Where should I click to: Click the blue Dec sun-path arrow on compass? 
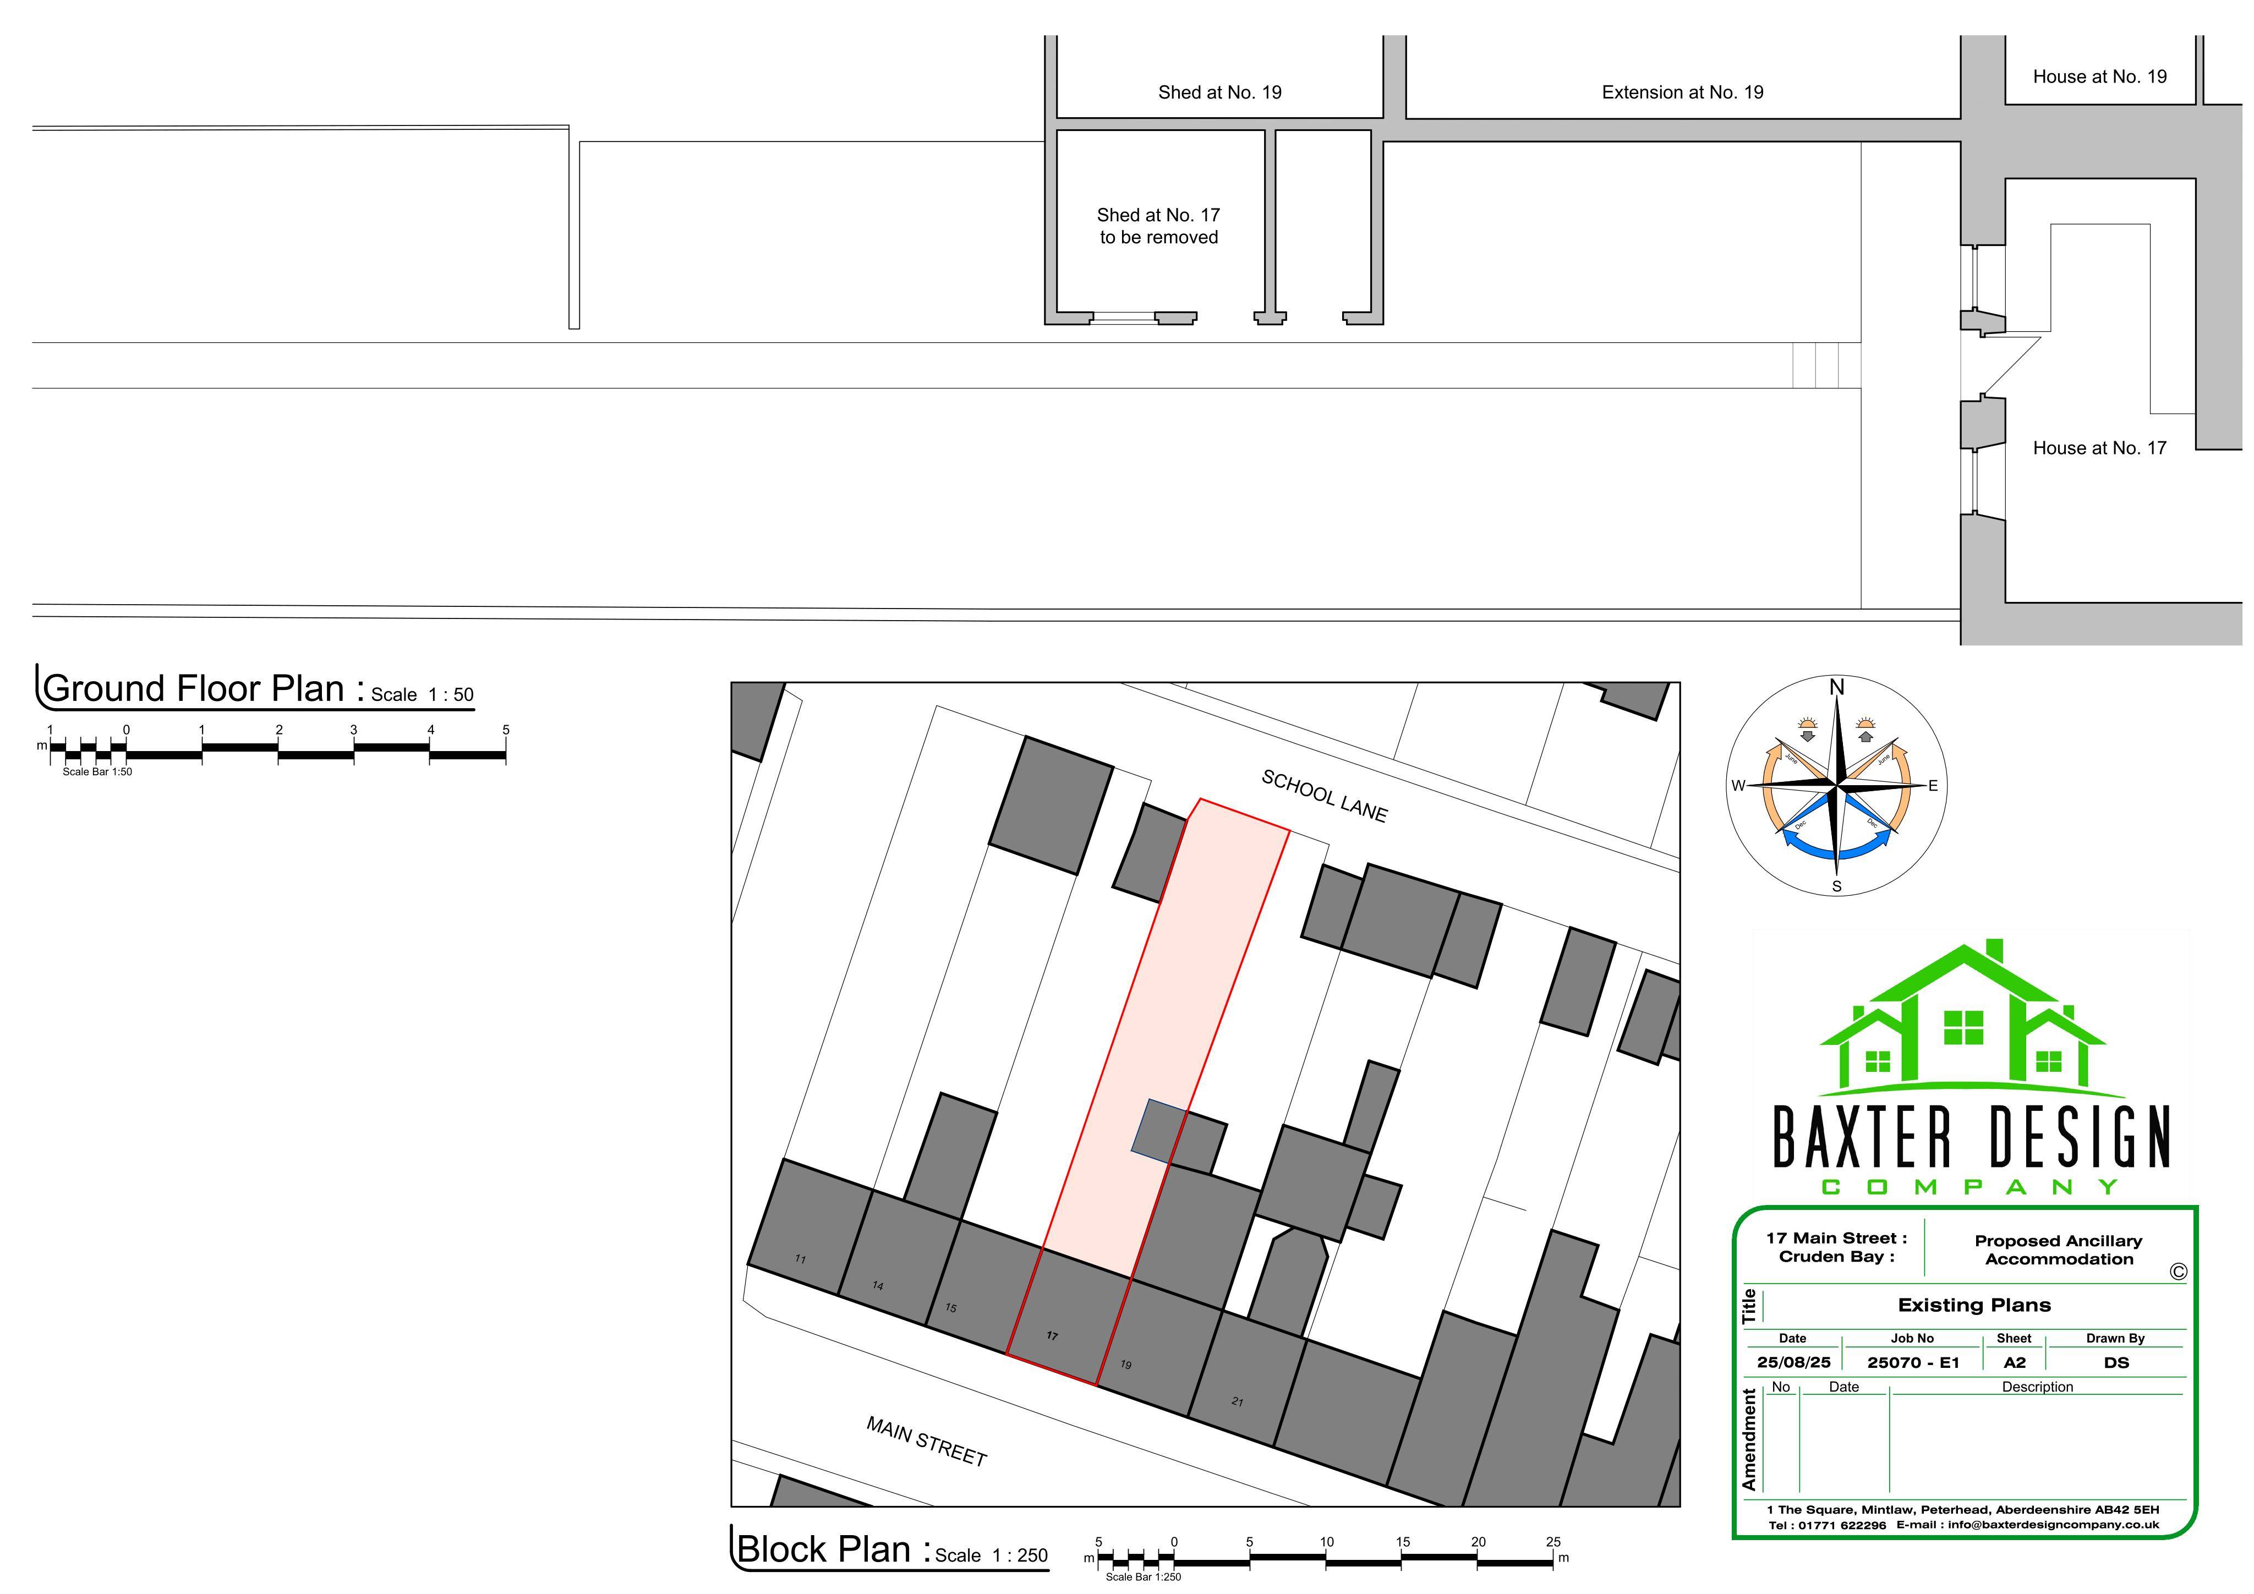[1836, 843]
